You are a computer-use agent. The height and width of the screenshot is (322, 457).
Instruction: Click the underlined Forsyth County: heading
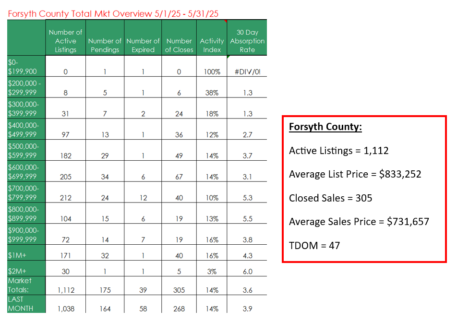point(325,127)
